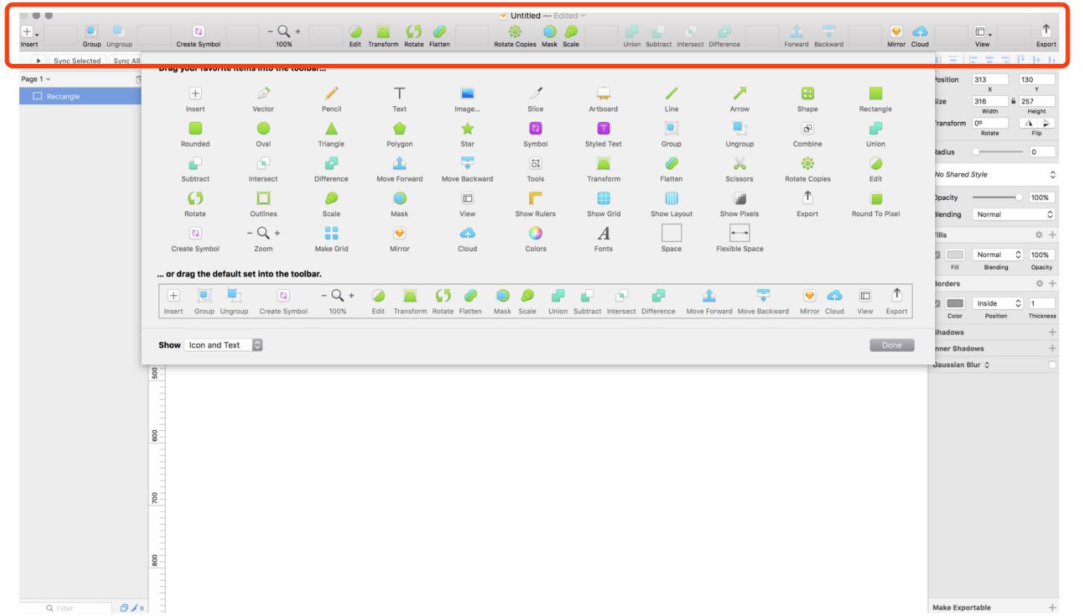Open the Show Icon and Text dropdown
This screenshot has width=1083, height=616.
pos(223,345)
